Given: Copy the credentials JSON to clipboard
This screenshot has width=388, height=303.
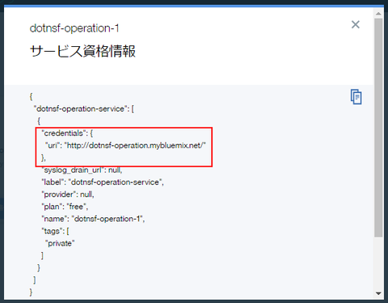Looking at the screenshot, I should pos(356,96).
